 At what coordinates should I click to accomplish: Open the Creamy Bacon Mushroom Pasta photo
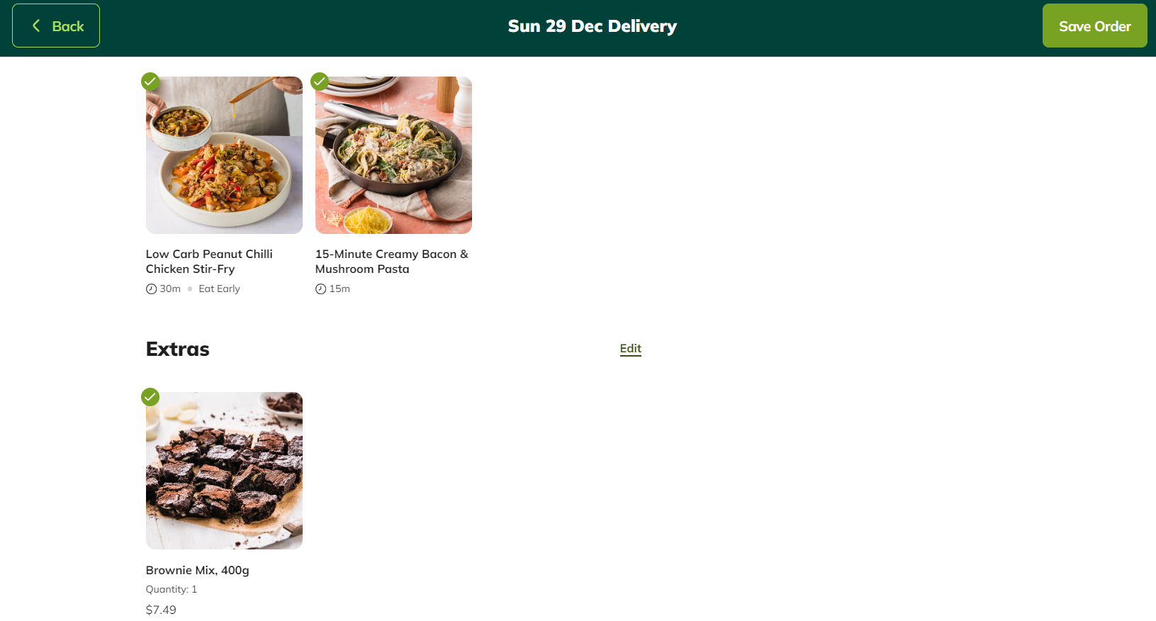coord(393,155)
